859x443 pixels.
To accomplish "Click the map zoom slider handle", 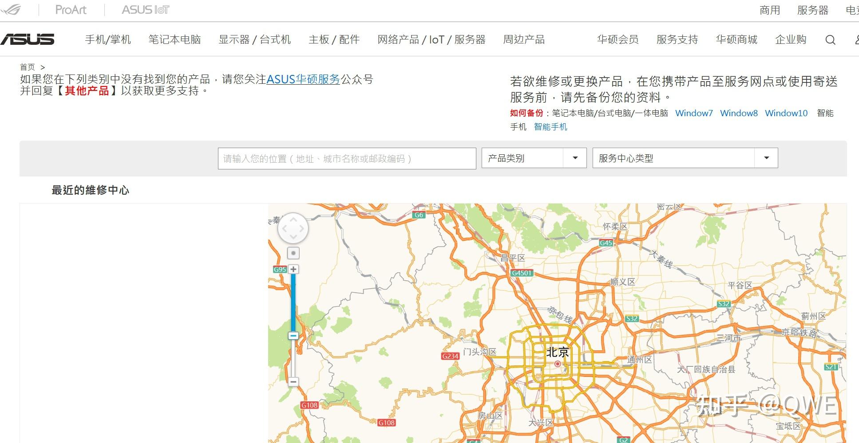I will tap(293, 336).
